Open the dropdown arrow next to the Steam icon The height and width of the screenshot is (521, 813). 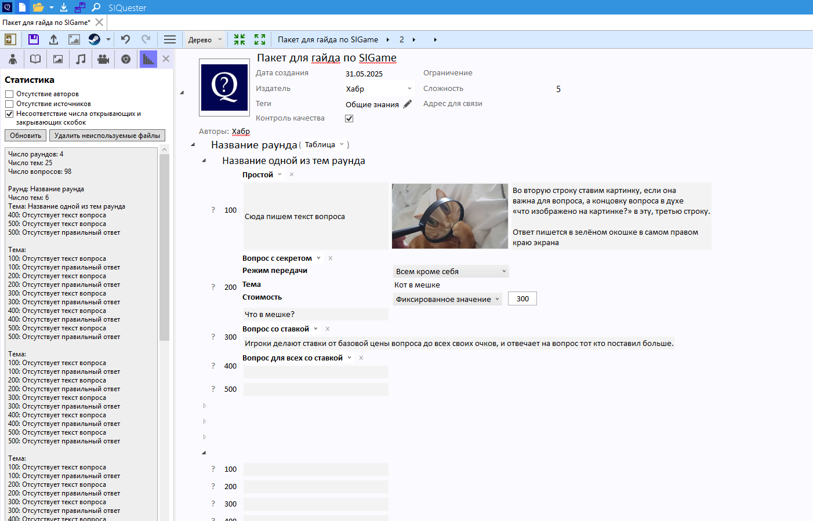pyautogui.click(x=108, y=39)
